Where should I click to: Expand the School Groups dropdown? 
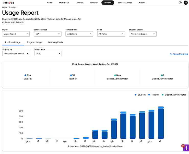click(48, 34)
